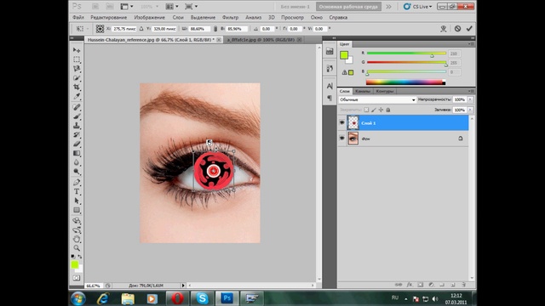This screenshot has width=545, height=306.
Task: Click the layer style fx icon
Action: click(410, 285)
